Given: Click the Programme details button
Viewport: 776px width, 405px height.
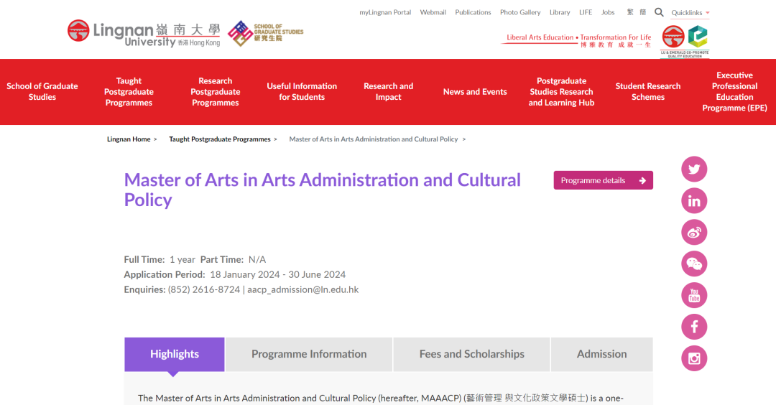Looking at the screenshot, I should pyautogui.click(x=604, y=180).
